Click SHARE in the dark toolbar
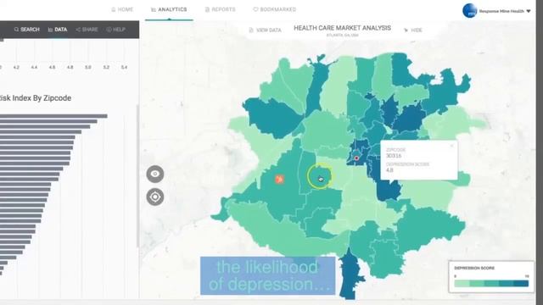 point(87,30)
